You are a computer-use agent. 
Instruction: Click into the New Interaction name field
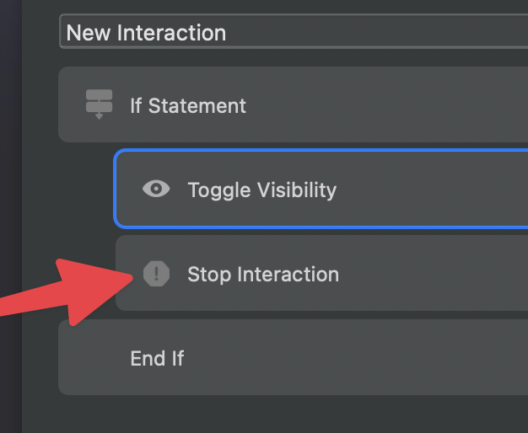(287, 33)
